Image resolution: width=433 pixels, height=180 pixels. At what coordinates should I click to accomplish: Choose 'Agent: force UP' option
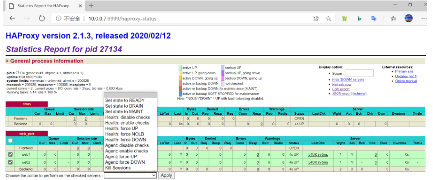121,157
